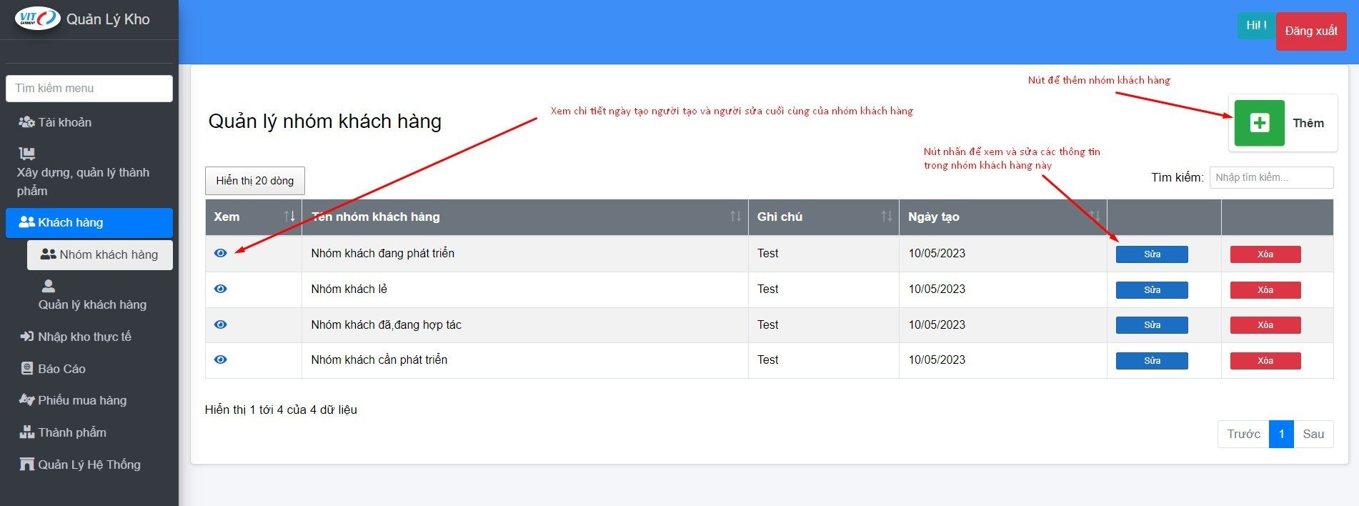View details of Nhóm khách đang phát triển
Screen dimensions: 1359x506
point(221,253)
